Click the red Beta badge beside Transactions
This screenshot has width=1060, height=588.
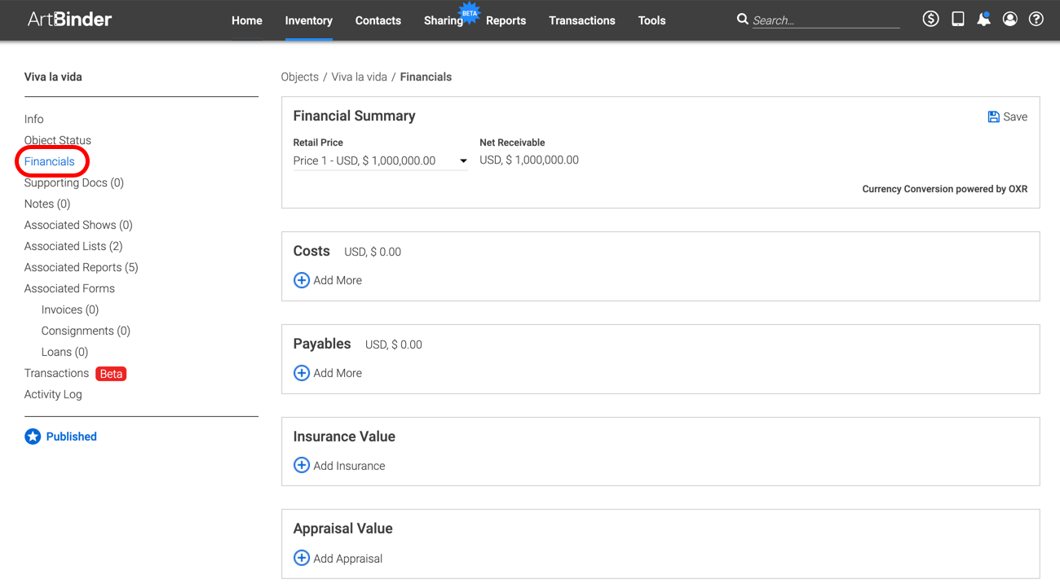(111, 374)
